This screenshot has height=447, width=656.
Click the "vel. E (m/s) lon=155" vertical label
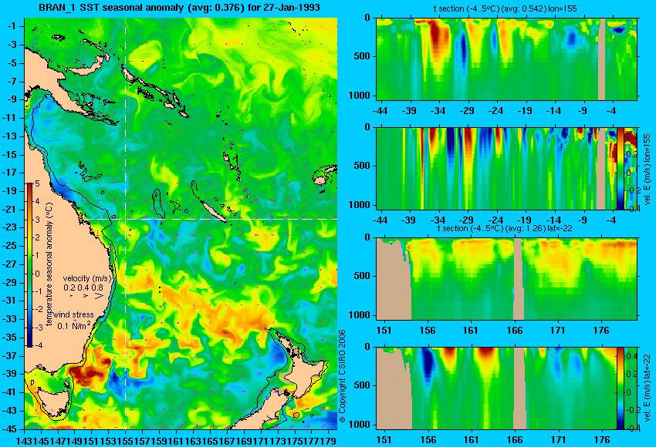[x=648, y=169]
